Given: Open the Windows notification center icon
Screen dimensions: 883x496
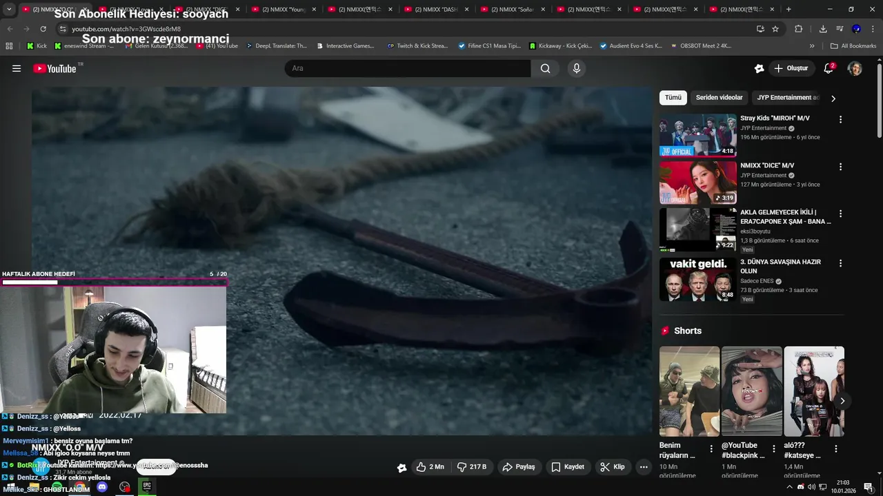Looking at the screenshot, I should pos(868,487).
